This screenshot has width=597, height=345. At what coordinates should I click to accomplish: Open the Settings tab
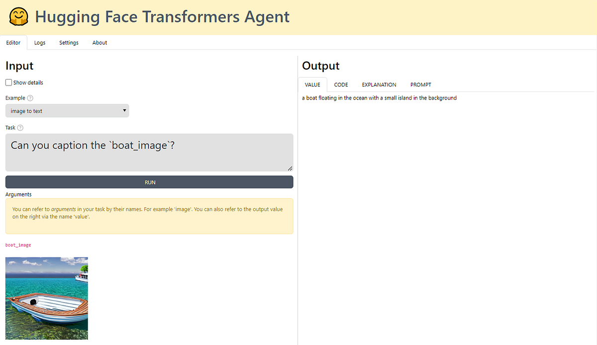pos(69,43)
